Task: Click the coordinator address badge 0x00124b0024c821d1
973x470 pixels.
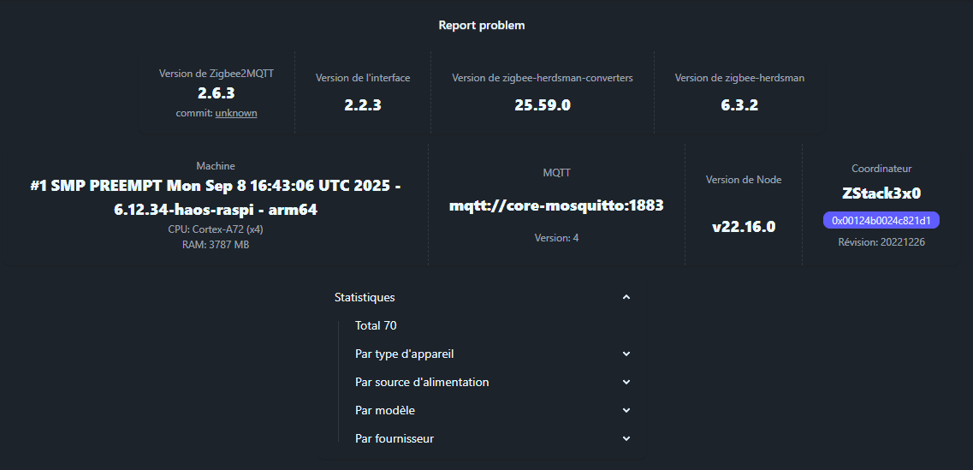Action: [881, 221]
